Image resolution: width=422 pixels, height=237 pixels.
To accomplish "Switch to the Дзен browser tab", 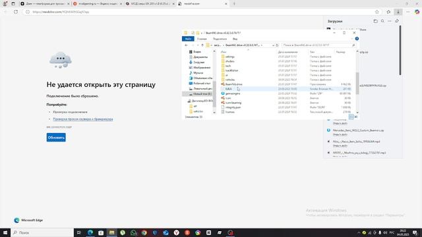I will pyautogui.click(x=45, y=4).
